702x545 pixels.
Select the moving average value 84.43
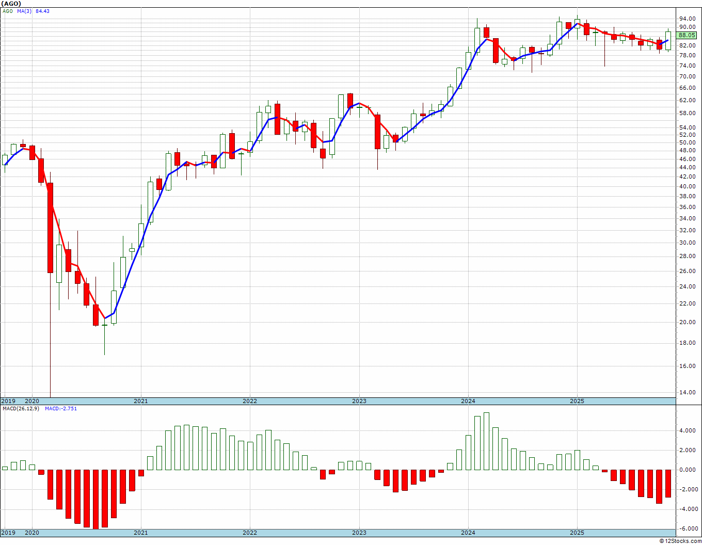click(x=42, y=11)
